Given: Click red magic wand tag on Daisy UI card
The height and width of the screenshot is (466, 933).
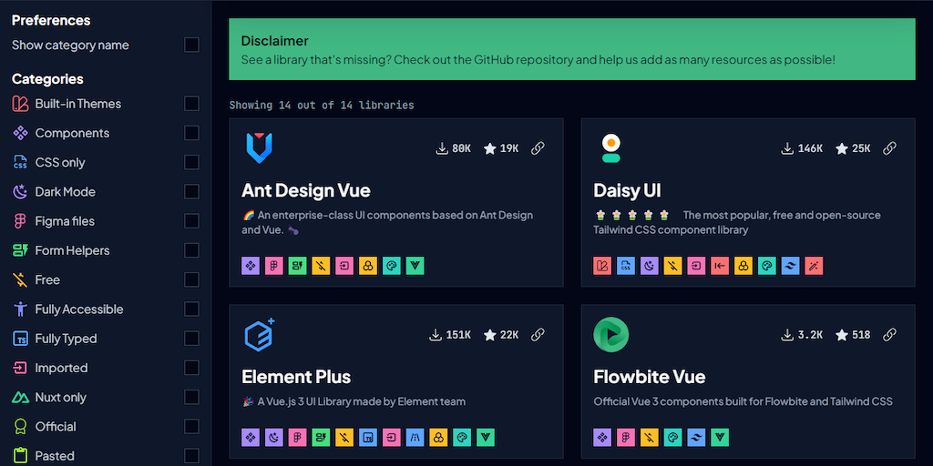Looking at the screenshot, I should tap(814, 266).
